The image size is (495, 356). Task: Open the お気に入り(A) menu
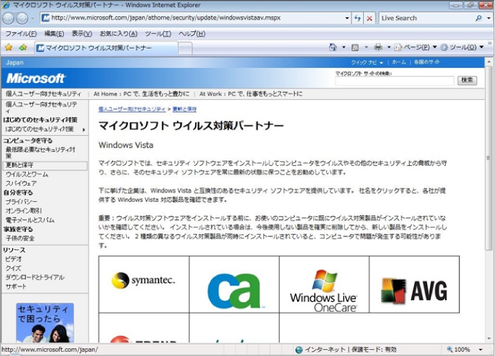(118, 34)
